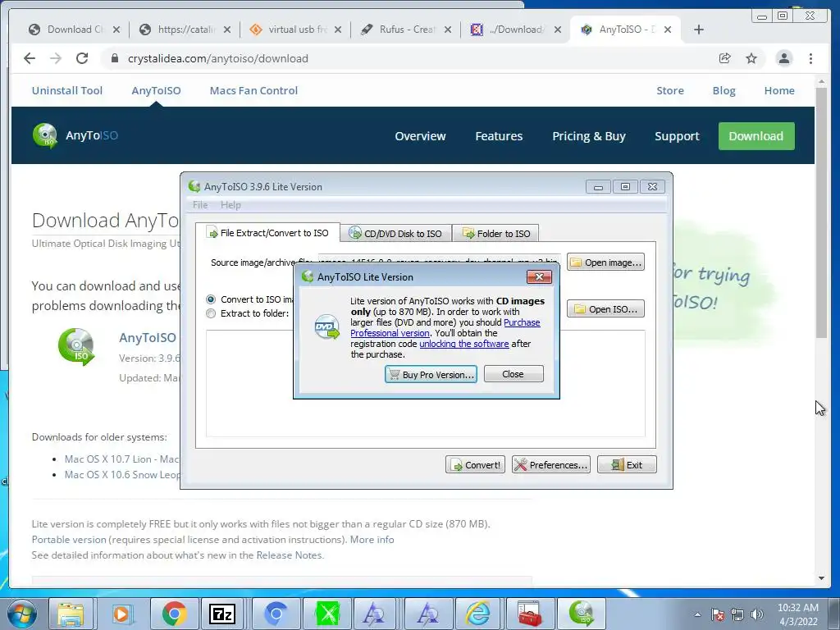Click the browser forward arrow
Image resolution: width=840 pixels, height=630 pixels.
pyautogui.click(x=56, y=58)
